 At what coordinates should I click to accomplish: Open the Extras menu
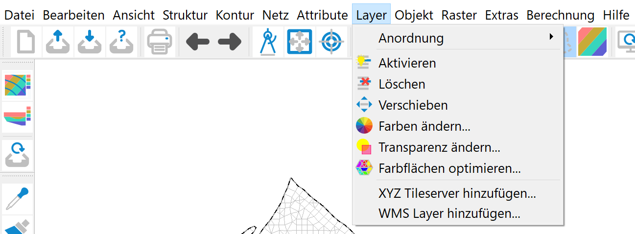click(x=502, y=15)
